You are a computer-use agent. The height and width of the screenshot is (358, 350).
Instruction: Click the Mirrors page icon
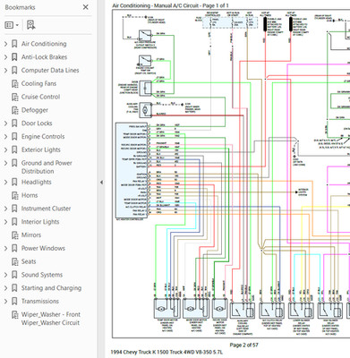point(14,235)
